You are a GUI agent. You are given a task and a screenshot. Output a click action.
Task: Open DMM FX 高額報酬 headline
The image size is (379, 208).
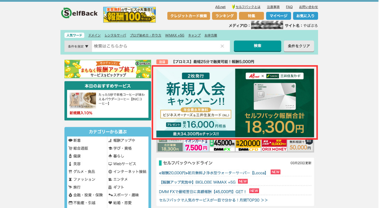click(202, 192)
